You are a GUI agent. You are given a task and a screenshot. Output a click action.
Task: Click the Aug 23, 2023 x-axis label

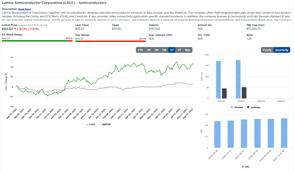[188, 114]
